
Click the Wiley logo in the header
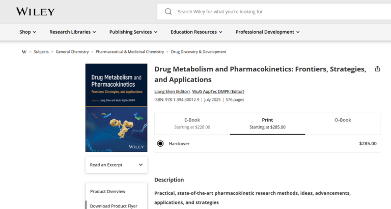tap(35, 12)
